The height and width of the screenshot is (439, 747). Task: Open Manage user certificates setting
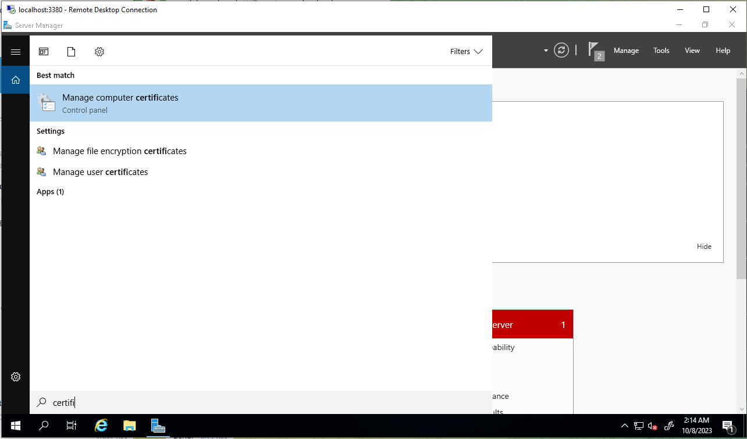coord(100,172)
